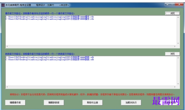185x110 pixels.
Task: Click the left arrow of the operation library horizontal scrollbar
Action: click(7, 47)
